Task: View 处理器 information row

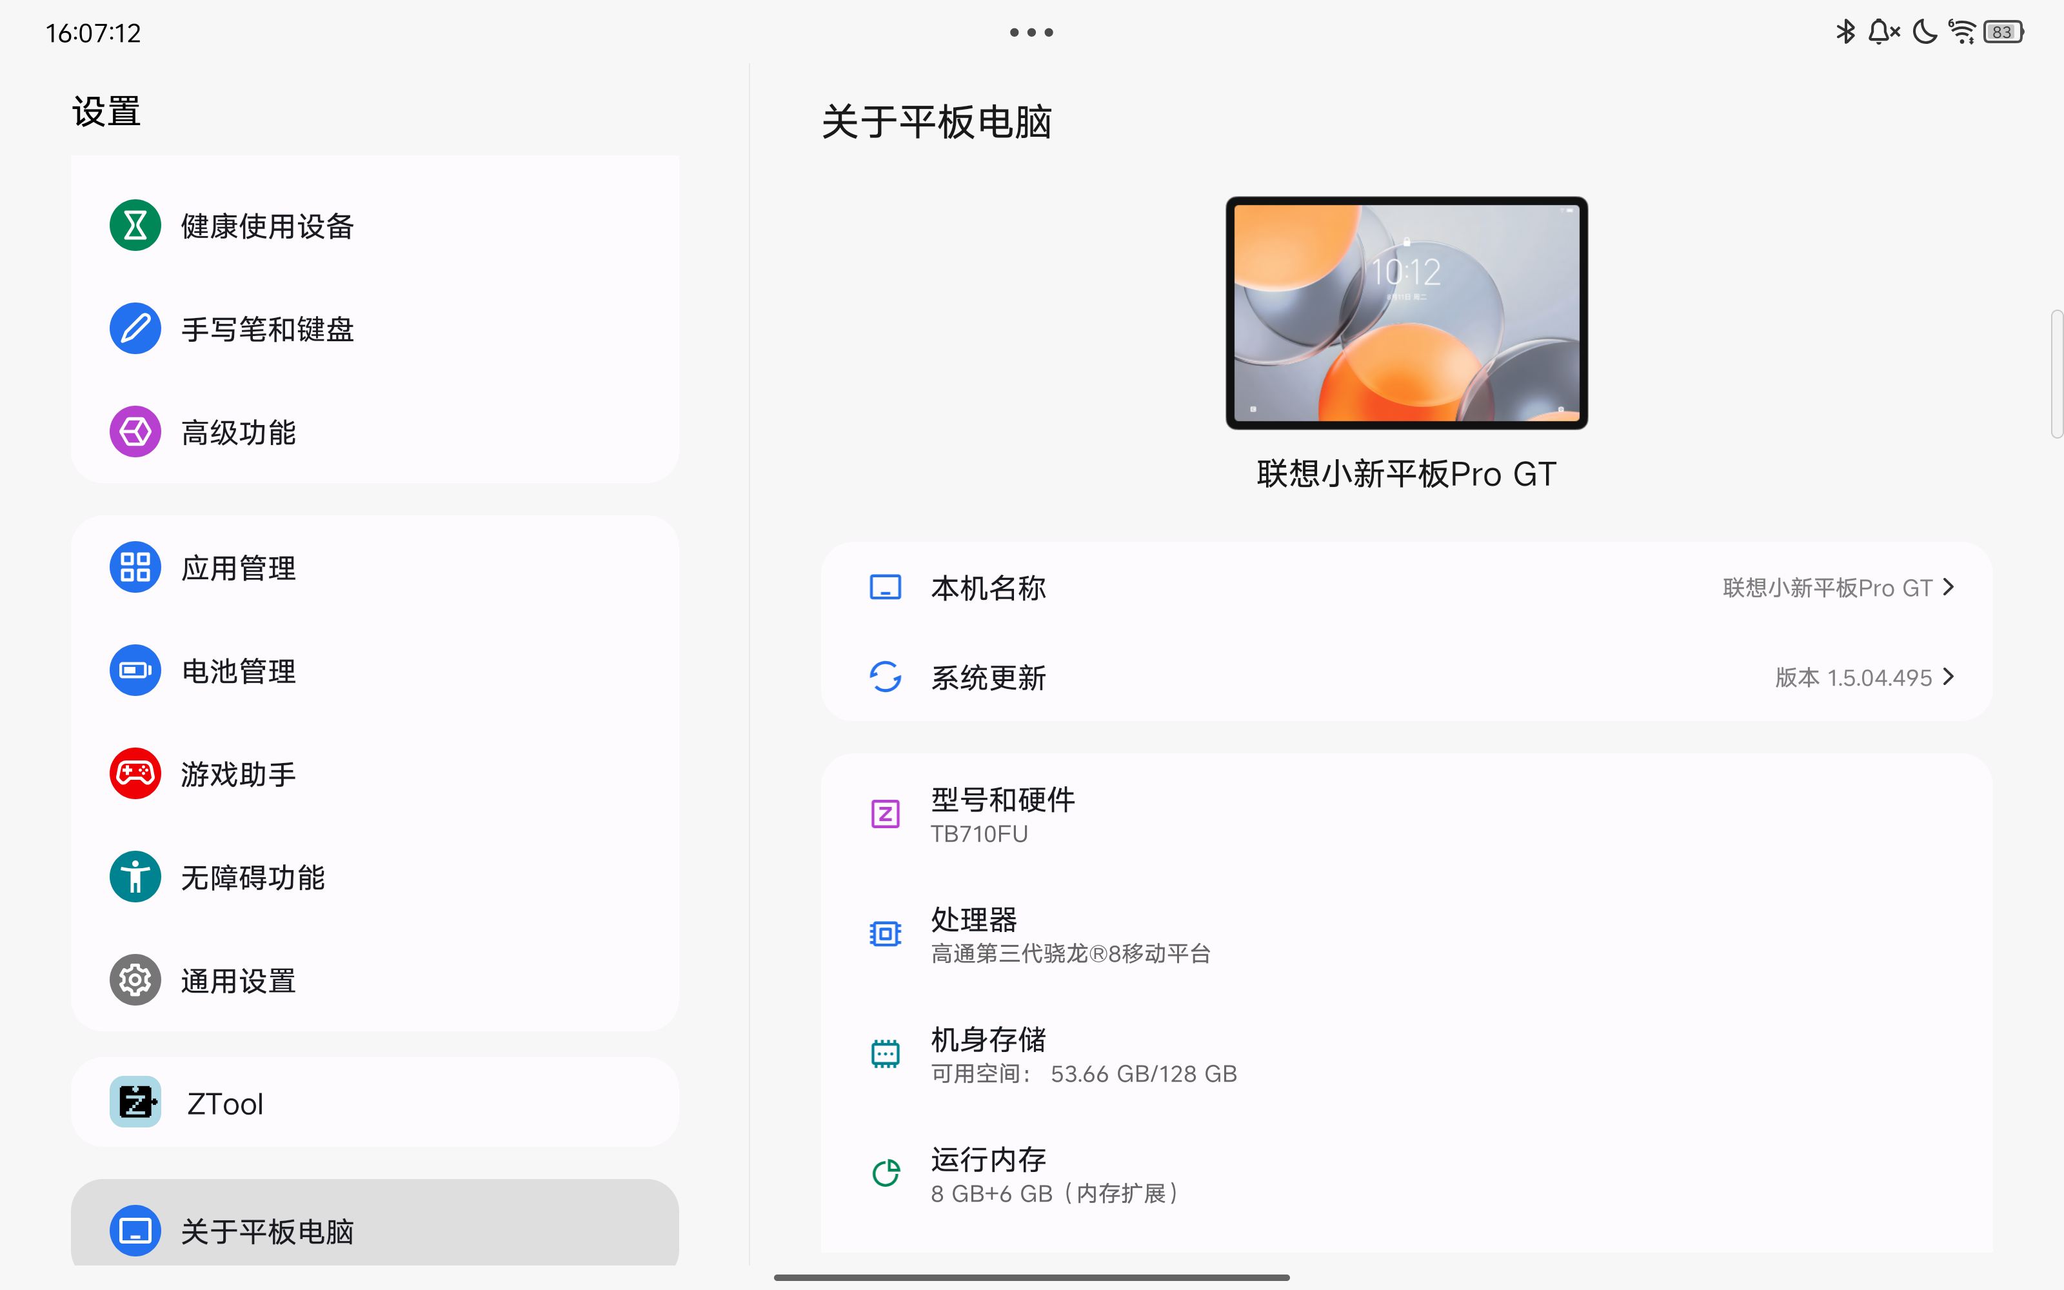Action: pos(1406,935)
